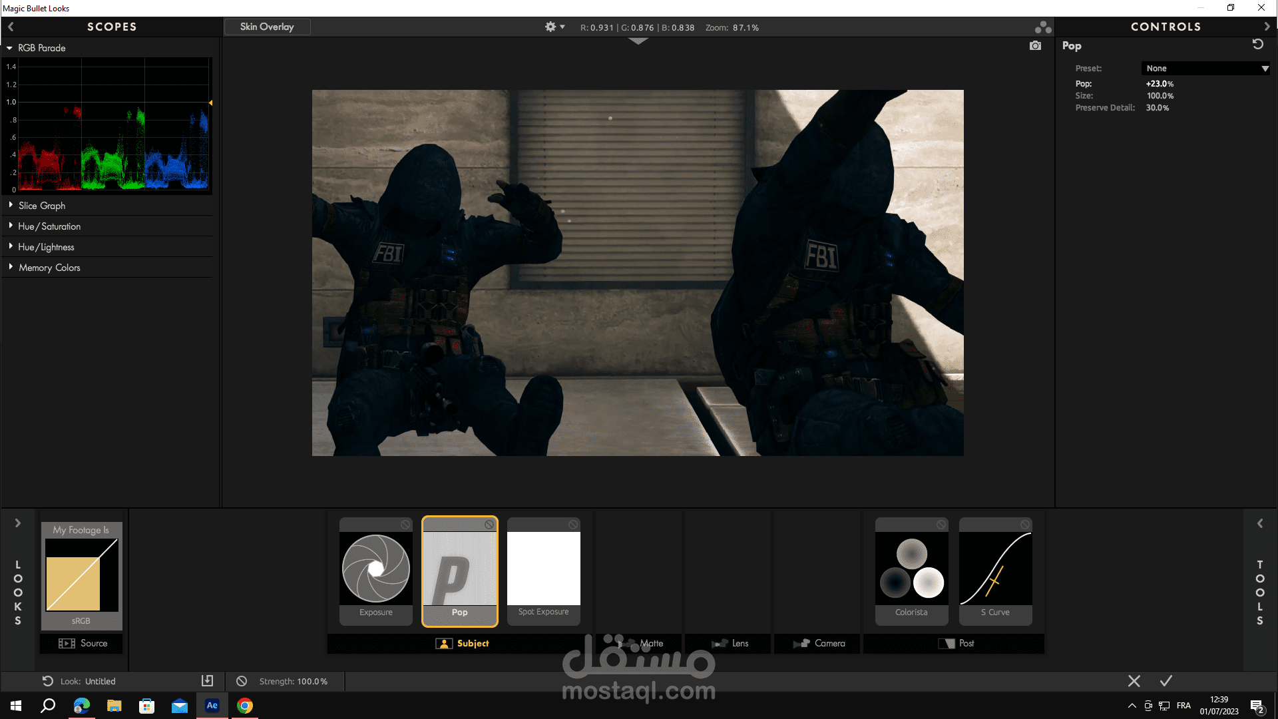Click the three-circles color icon
This screenshot has height=719, width=1278.
coord(1042,27)
